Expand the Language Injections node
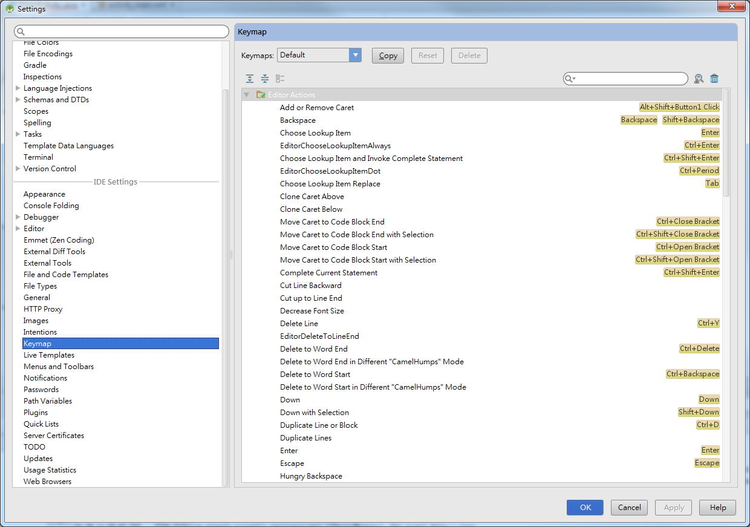This screenshot has height=527, width=750. pos(18,88)
